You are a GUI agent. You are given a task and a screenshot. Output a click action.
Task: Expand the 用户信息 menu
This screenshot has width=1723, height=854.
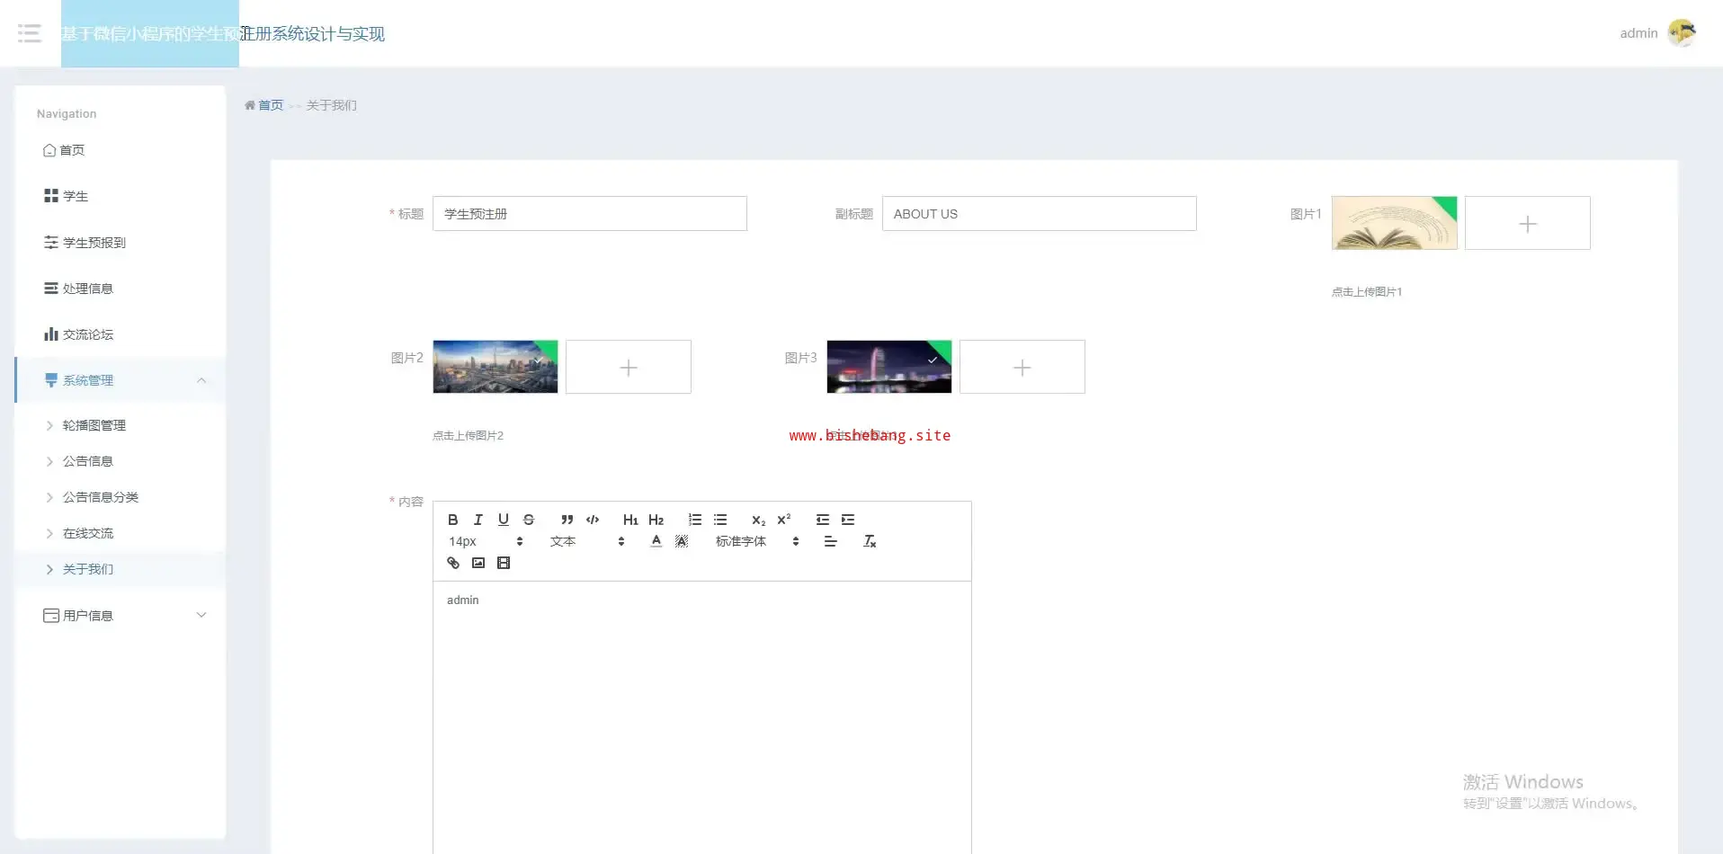(x=121, y=616)
